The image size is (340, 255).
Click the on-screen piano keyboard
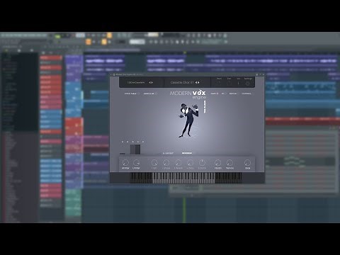coord(186,178)
